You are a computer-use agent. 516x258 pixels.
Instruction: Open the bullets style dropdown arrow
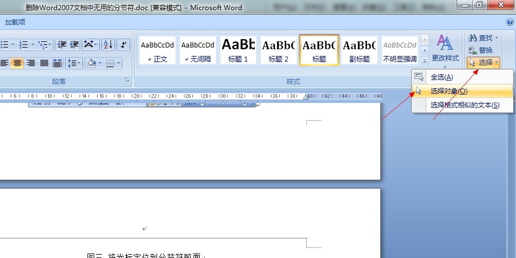pyautogui.click(x=13, y=44)
